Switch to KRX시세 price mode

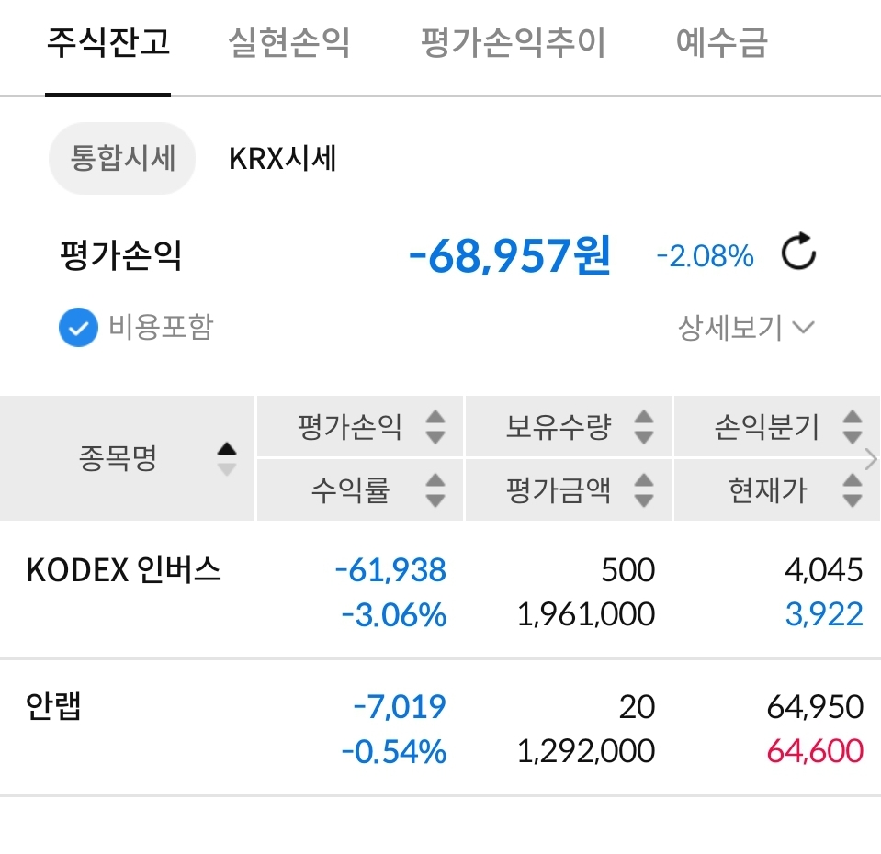click(283, 159)
